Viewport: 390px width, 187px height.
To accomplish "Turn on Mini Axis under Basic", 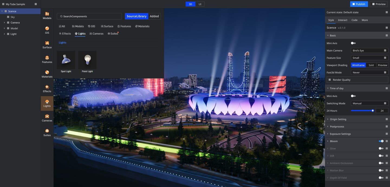I will pyautogui.click(x=353, y=43).
